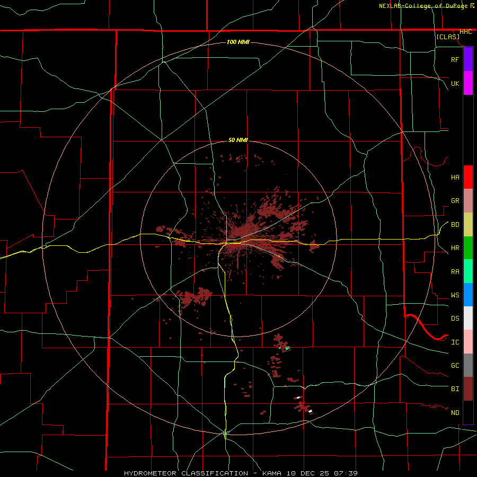Click the DS legend label
Image resolution: width=477 pixels, height=477 pixels.
click(x=455, y=319)
